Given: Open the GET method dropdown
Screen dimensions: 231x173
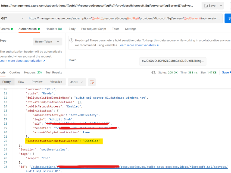Looking at the screenshot, I should point(13,18).
